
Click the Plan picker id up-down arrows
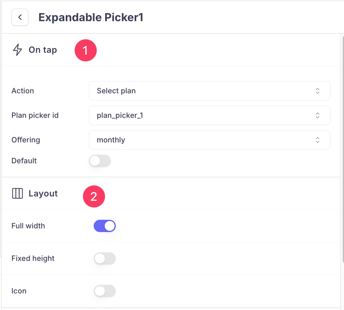pos(318,115)
